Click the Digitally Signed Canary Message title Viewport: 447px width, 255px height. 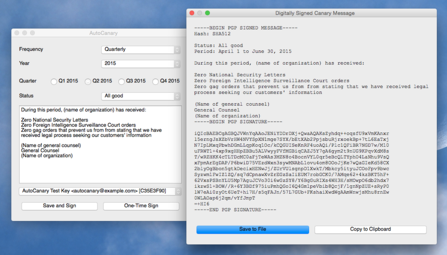(x=315, y=13)
